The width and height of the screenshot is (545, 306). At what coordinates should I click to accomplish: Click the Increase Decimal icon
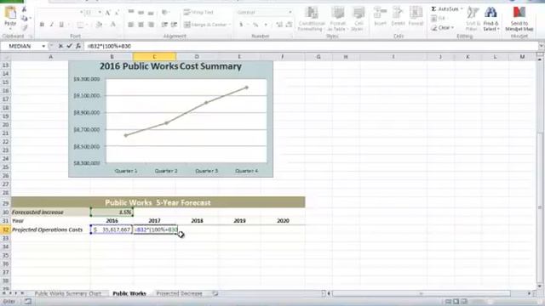click(x=279, y=25)
